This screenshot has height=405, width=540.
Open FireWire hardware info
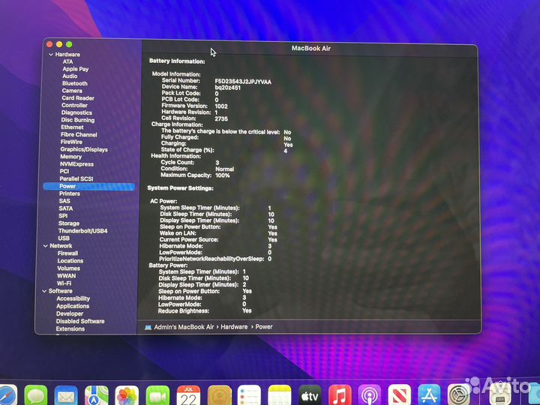71,142
